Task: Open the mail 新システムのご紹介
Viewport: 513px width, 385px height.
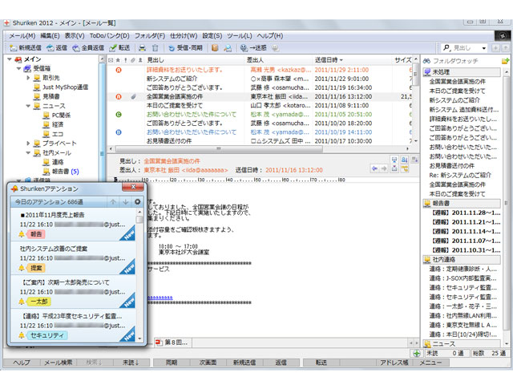Action: (x=172, y=79)
